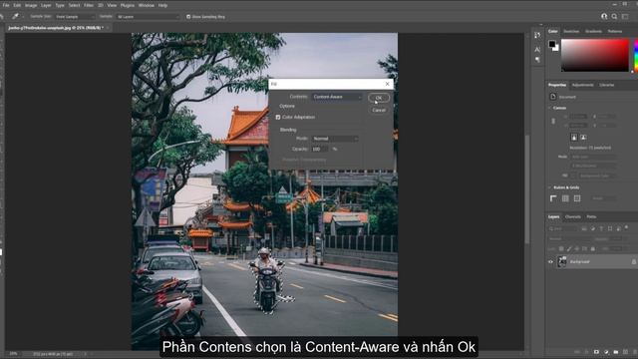Click the type layer filter icon

pyautogui.click(x=601, y=229)
